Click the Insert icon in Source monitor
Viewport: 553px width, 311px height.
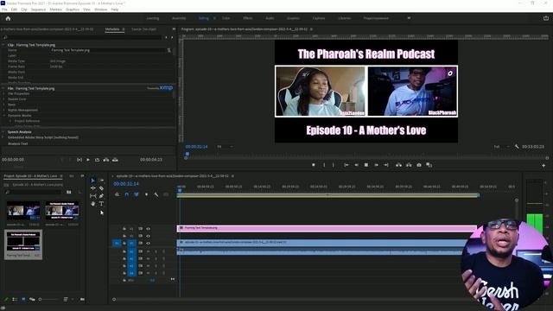coord(106,160)
